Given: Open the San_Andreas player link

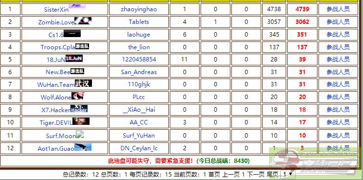Looking at the screenshot, I should (138, 72).
